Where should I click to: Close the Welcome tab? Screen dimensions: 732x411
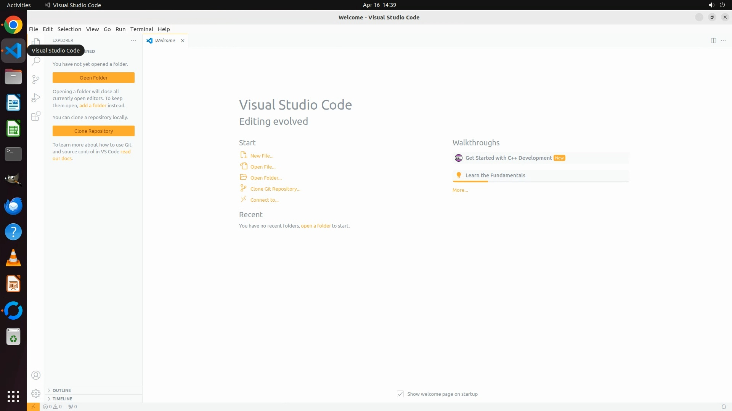183,41
